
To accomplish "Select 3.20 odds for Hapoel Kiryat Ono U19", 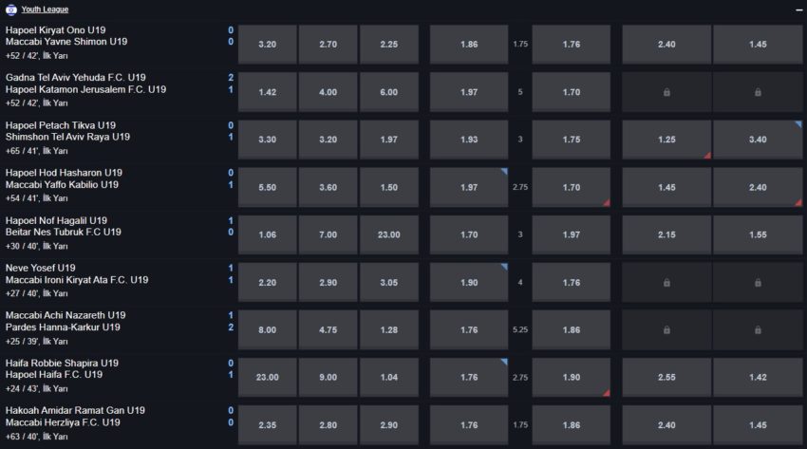I will coord(267,45).
